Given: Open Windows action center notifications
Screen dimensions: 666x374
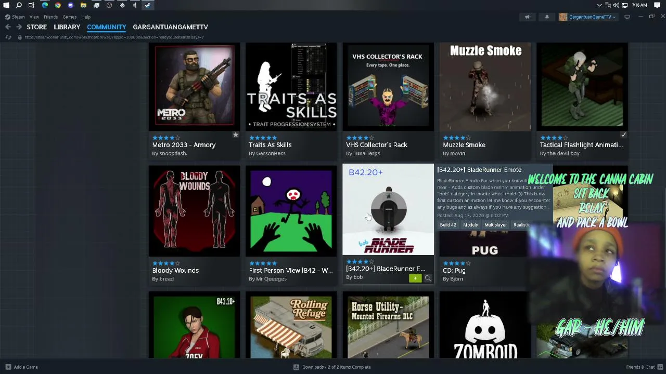Looking at the screenshot, I should pos(657,5).
